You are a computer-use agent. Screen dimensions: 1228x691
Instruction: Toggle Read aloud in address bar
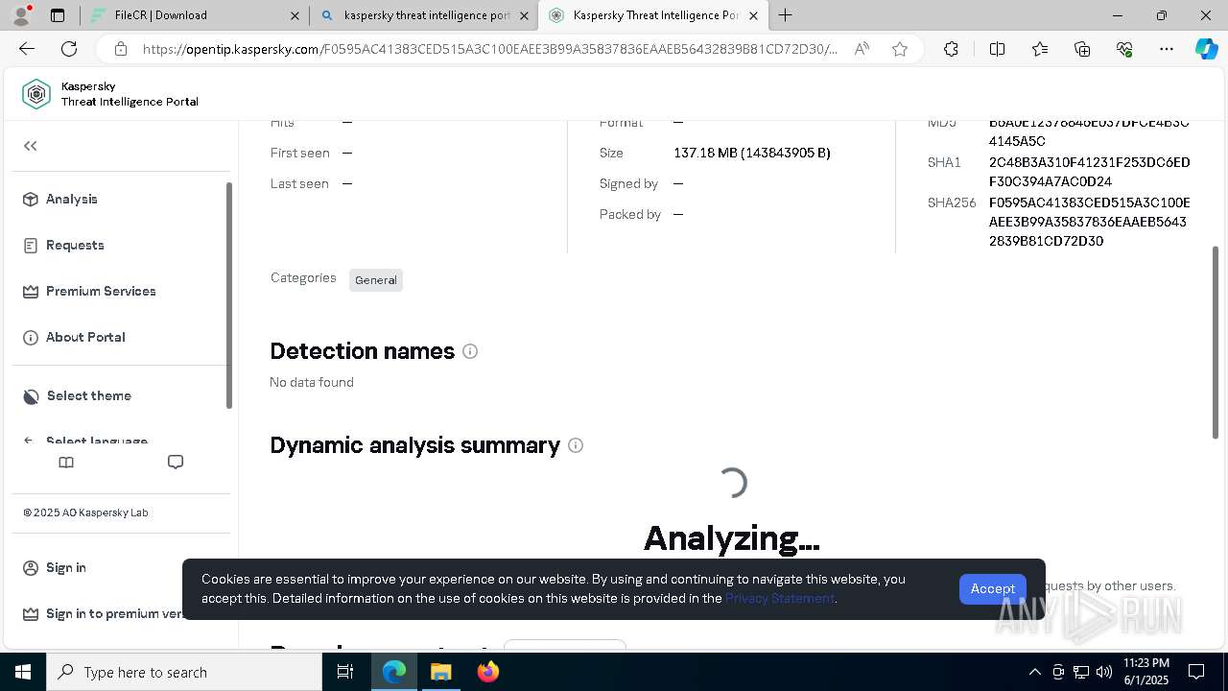tap(862, 49)
